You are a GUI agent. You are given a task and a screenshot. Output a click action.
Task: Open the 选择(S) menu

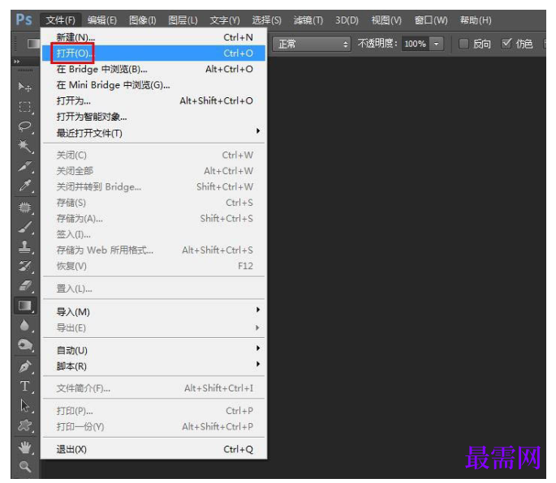click(267, 20)
